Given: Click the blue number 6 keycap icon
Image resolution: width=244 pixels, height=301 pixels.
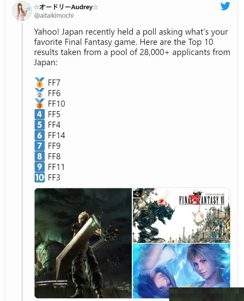Looking at the screenshot, I should point(40,135).
